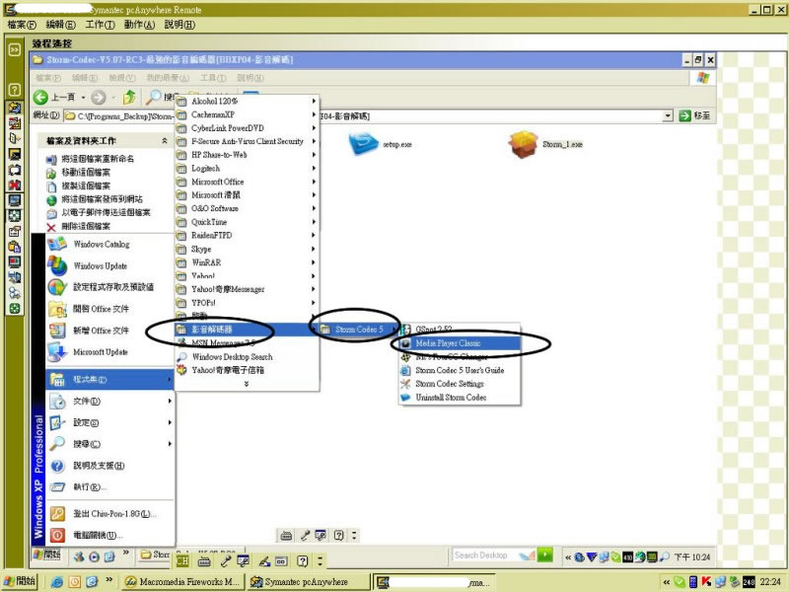Click 開啟 Office 文件 shortcut

pos(109,309)
